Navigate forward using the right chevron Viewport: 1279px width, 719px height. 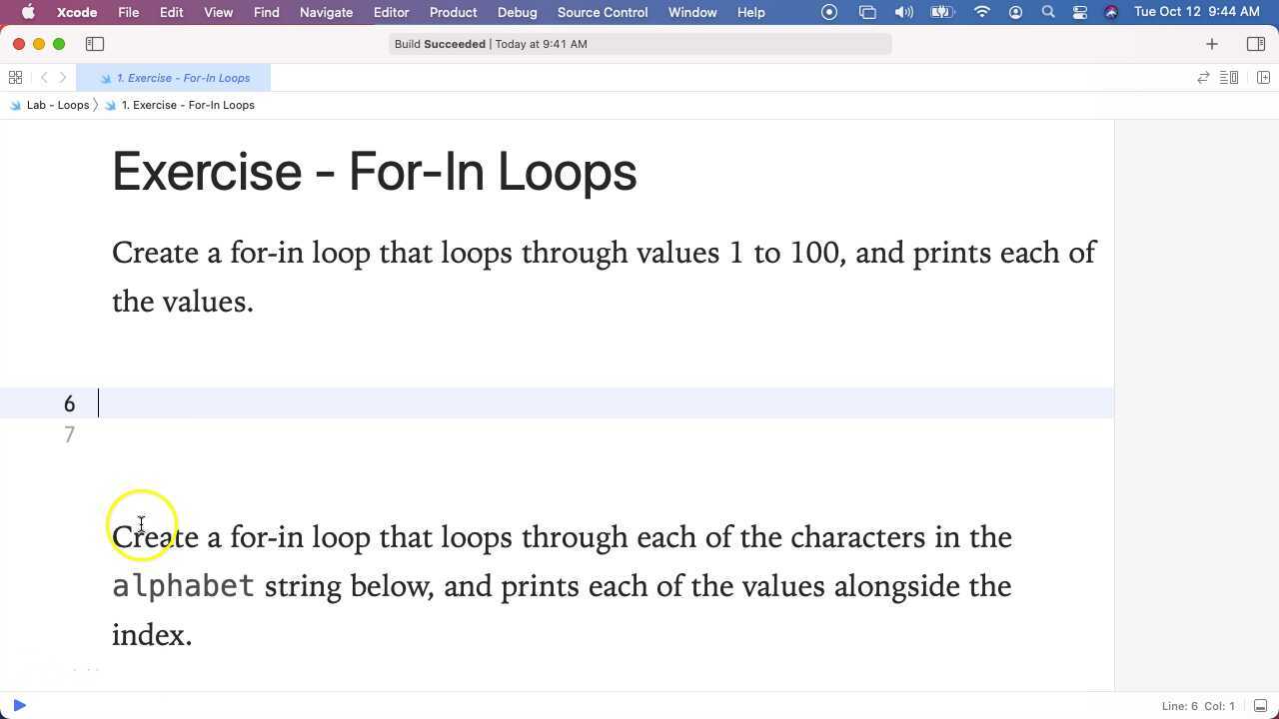click(63, 77)
